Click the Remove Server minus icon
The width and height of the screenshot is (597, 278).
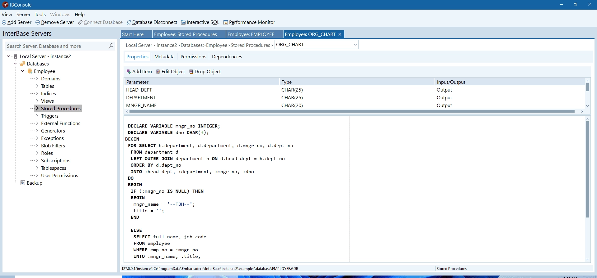click(x=38, y=22)
